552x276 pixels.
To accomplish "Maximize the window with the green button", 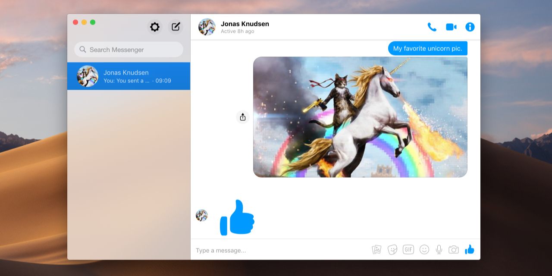I will [x=93, y=22].
